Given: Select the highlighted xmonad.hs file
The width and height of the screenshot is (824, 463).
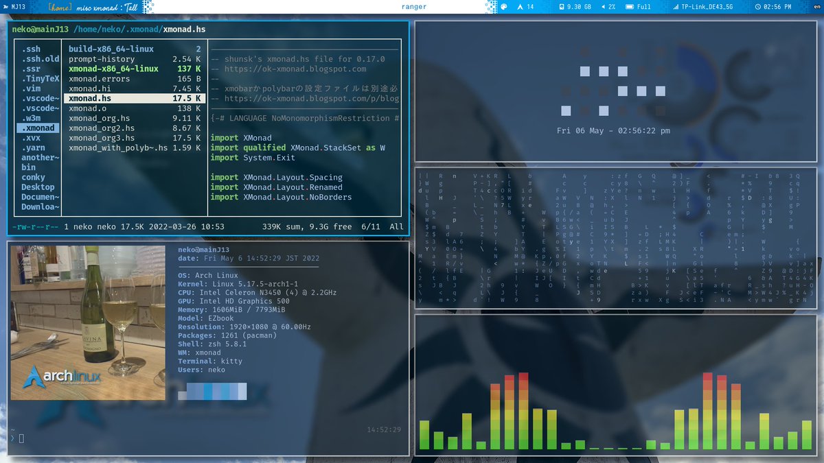Looking at the screenshot, I should [x=135, y=99].
